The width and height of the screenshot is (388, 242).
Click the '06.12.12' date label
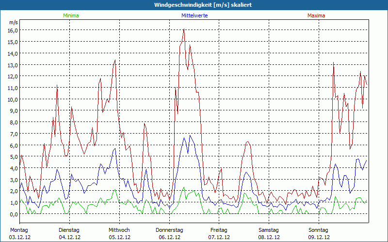169,237
